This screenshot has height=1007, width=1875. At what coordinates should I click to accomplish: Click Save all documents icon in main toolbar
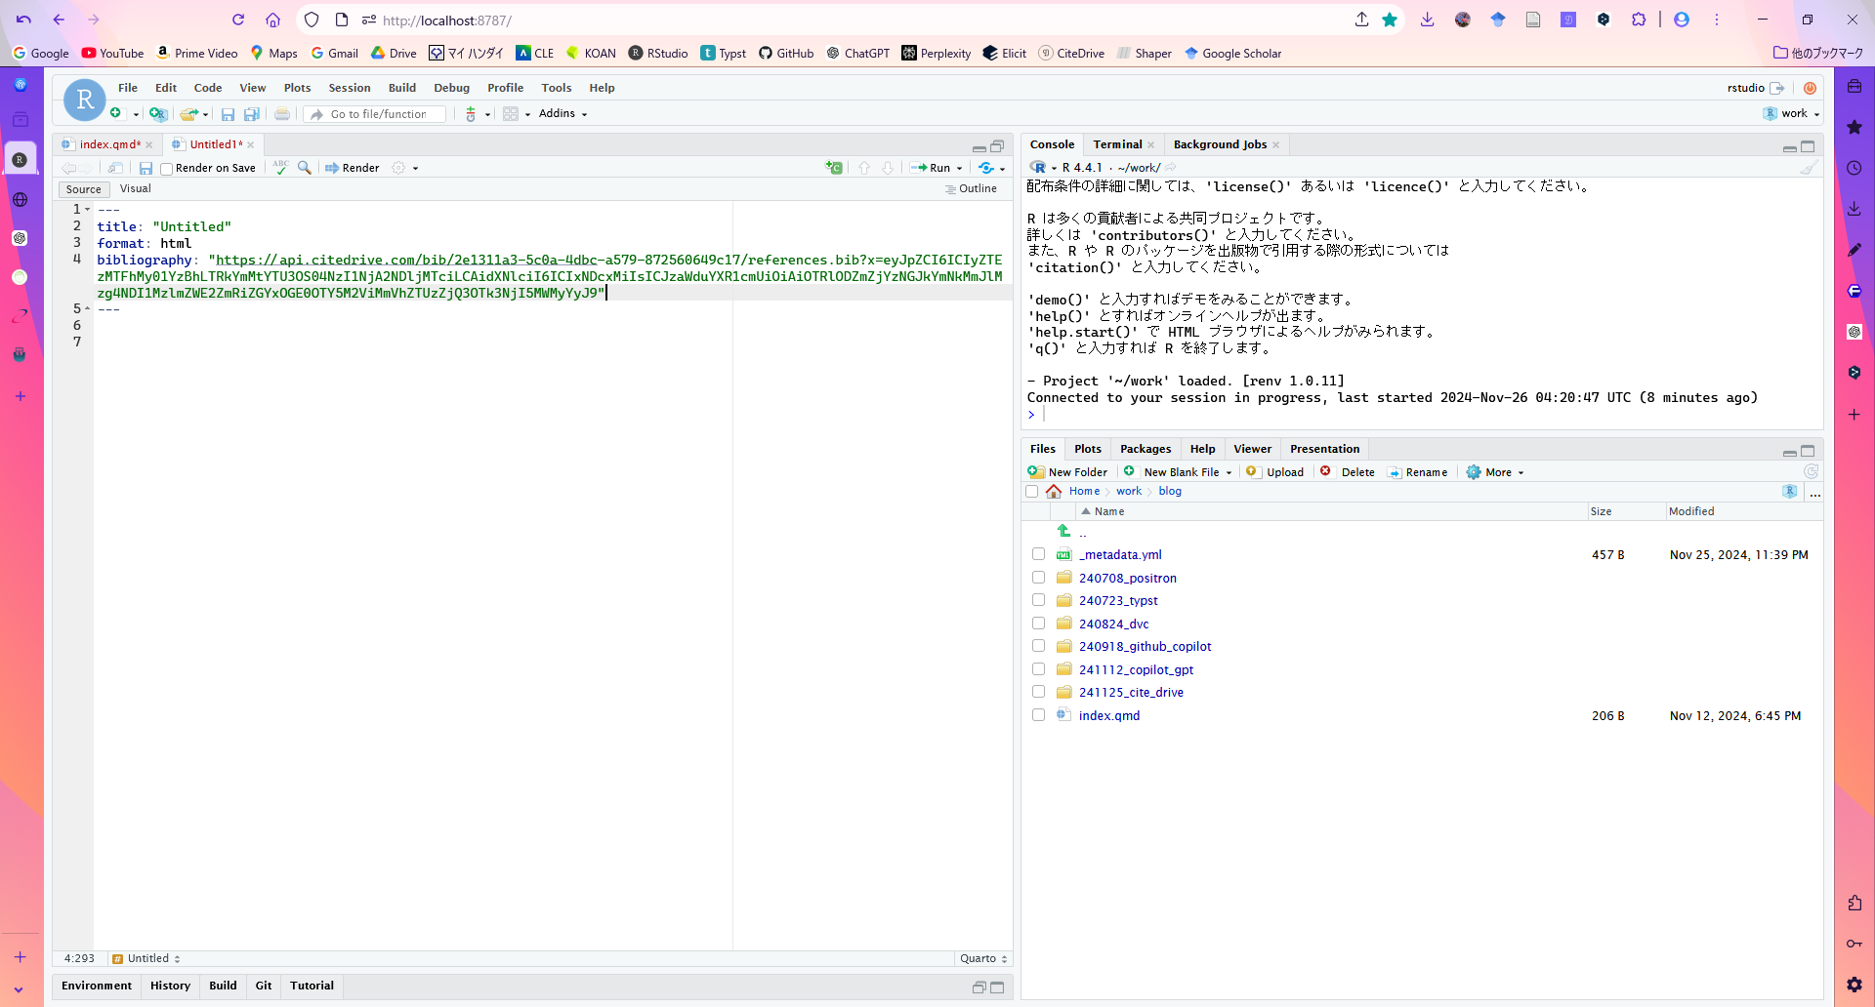pyautogui.click(x=252, y=114)
